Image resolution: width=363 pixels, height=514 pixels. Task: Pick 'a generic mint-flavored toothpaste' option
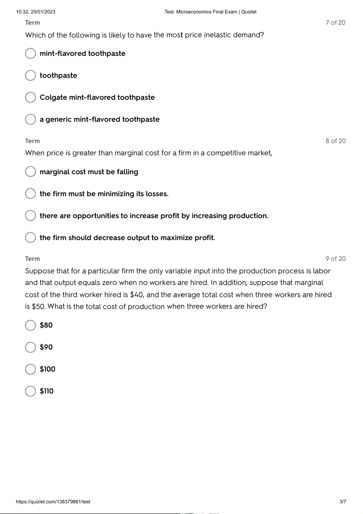(x=30, y=119)
